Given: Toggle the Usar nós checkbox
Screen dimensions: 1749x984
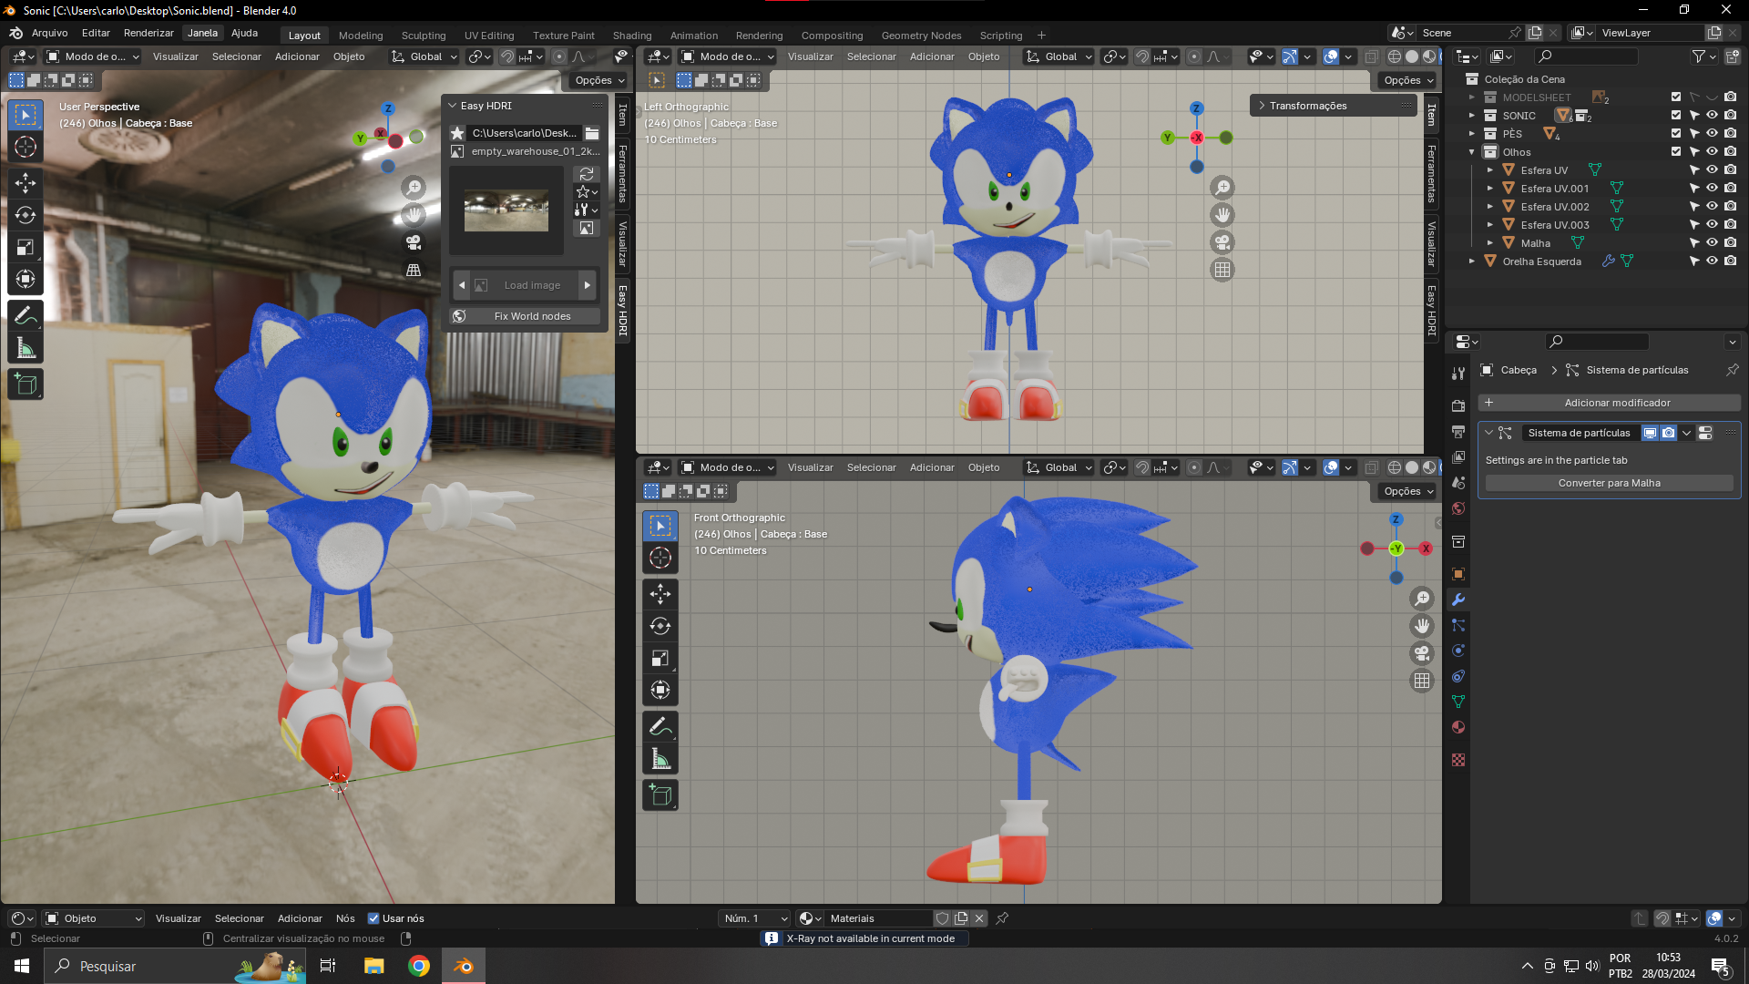Looking at the screenshot, I should click(x=373, y=918).
